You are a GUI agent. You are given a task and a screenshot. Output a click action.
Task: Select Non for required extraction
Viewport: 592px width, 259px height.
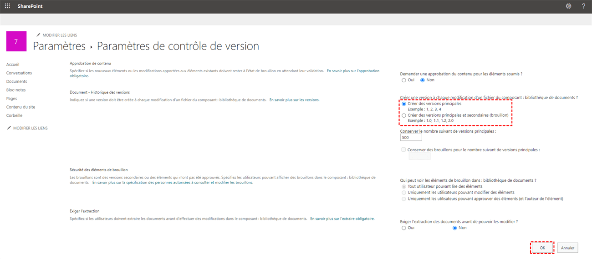(454, 228)
